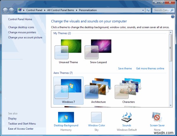Expand arrow after All Control Panel Items
This screenshot has width=177, height=136.
(76, 10)
